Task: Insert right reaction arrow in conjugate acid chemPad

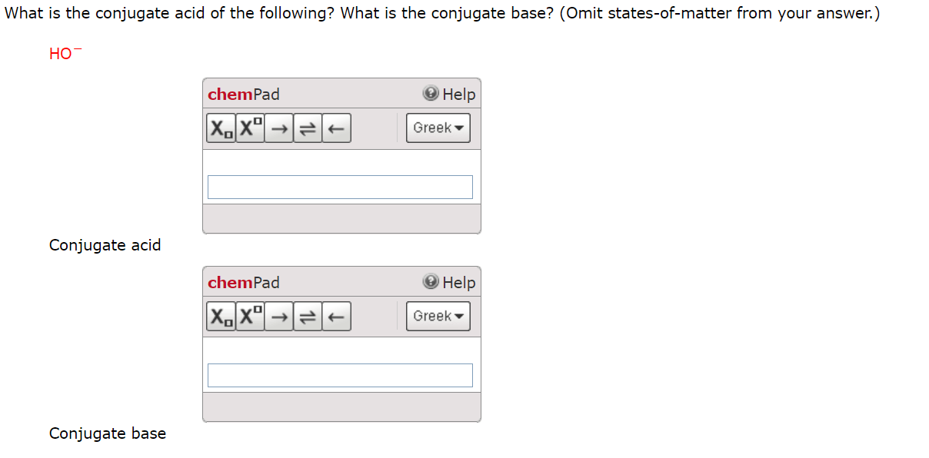Action: coord(279,128)
